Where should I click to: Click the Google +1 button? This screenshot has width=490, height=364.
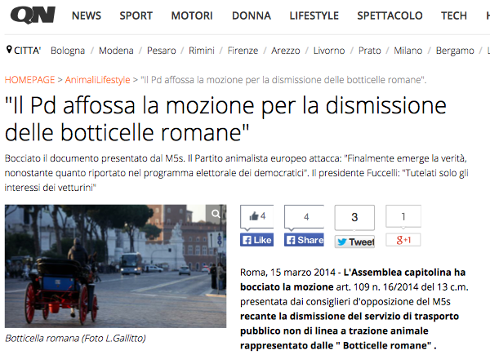[403, 240]
